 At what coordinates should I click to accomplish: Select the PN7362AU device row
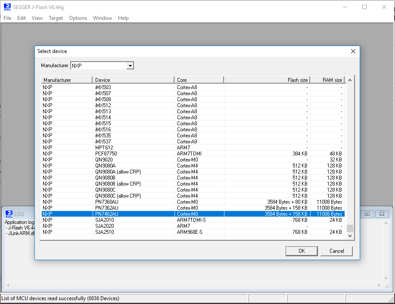point(193,208)
